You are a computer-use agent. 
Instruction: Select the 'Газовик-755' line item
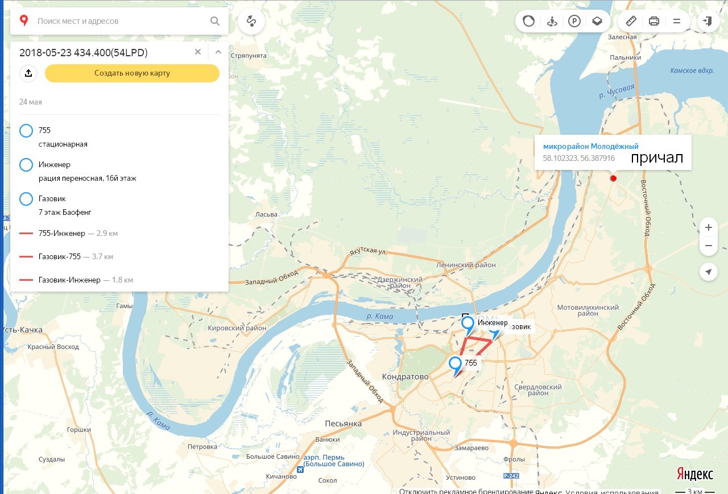(x=59, y=257)
